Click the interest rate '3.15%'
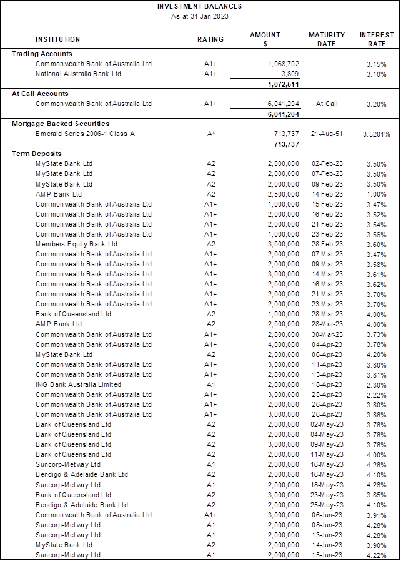 (376, 65)
